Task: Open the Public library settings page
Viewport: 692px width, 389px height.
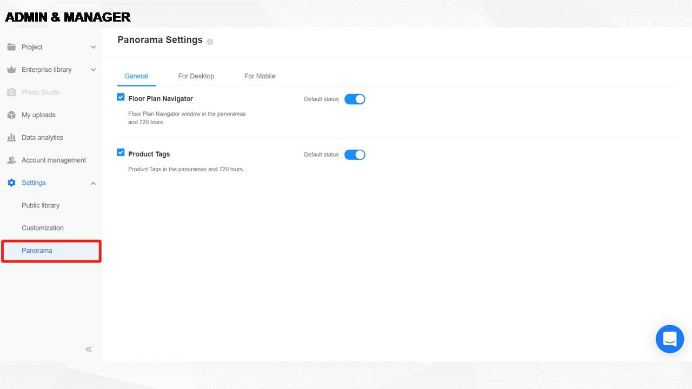Action: click(41, 205)
